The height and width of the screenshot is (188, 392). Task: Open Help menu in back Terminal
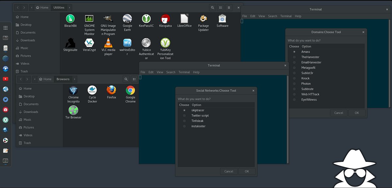[298, 16]
